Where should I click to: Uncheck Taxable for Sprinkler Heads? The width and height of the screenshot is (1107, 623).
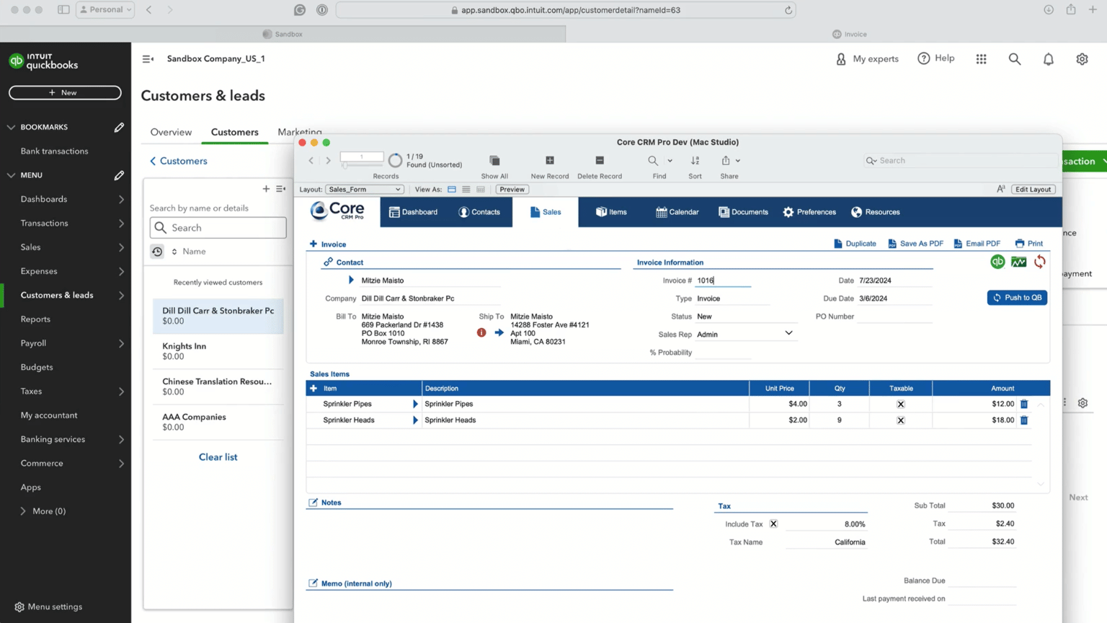pos(900,420)
